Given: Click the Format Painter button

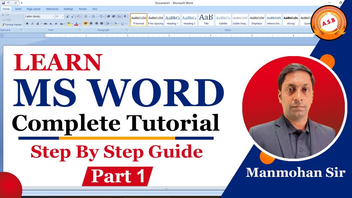Looking at the screenshot, I should (12, 24).
